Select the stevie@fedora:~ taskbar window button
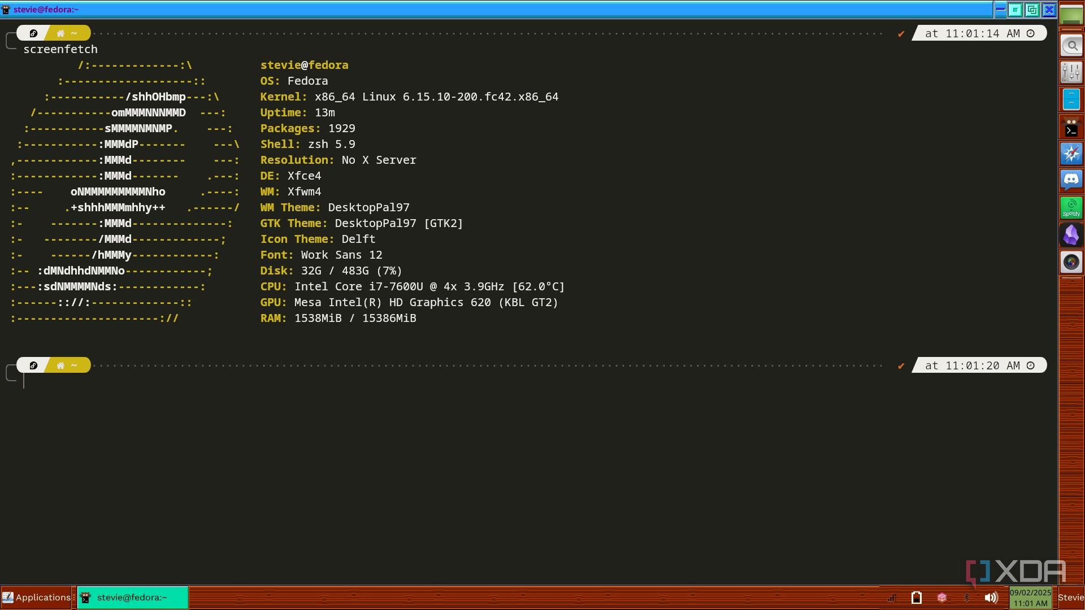This screenshot has width=1085, height=610. [132, 598]
